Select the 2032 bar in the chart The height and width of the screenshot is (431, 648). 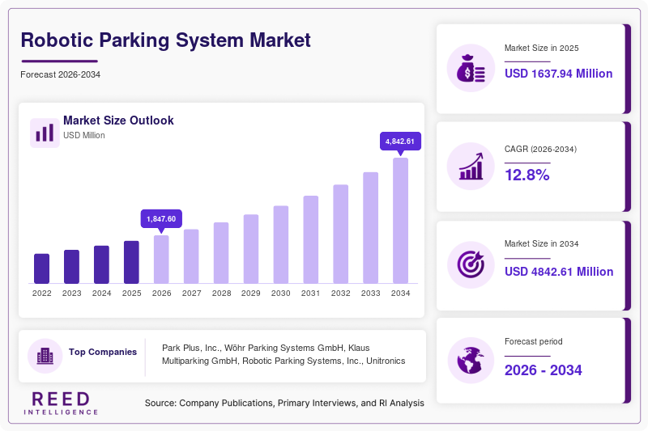click(x=340, y=234)
